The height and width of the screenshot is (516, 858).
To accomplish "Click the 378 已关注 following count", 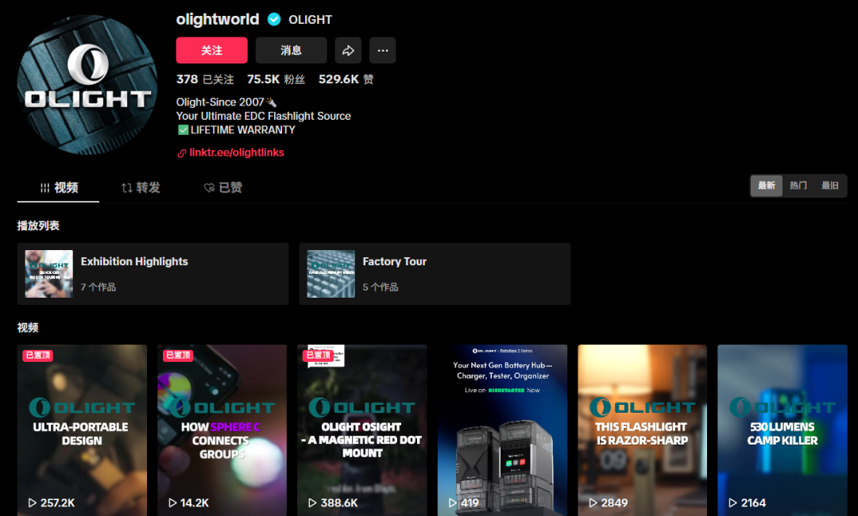I will 205,79.
